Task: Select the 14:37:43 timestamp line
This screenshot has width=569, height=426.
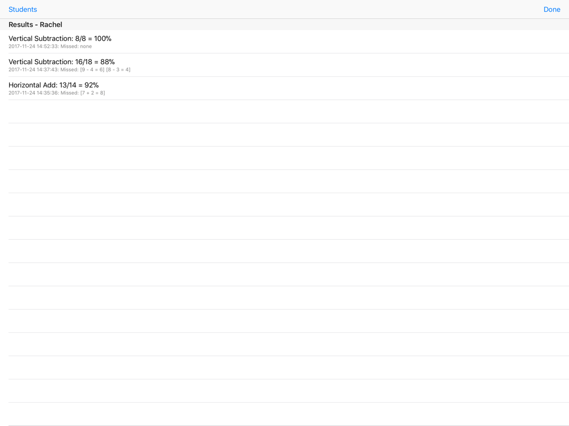Action: pyautogui.click(x=69, y=69)
